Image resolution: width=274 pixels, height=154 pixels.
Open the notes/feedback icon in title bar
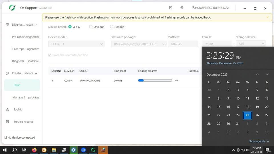tap(171, 8)
